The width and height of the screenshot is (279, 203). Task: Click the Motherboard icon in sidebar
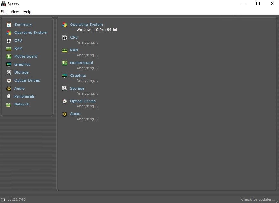[x=9, y=56]
